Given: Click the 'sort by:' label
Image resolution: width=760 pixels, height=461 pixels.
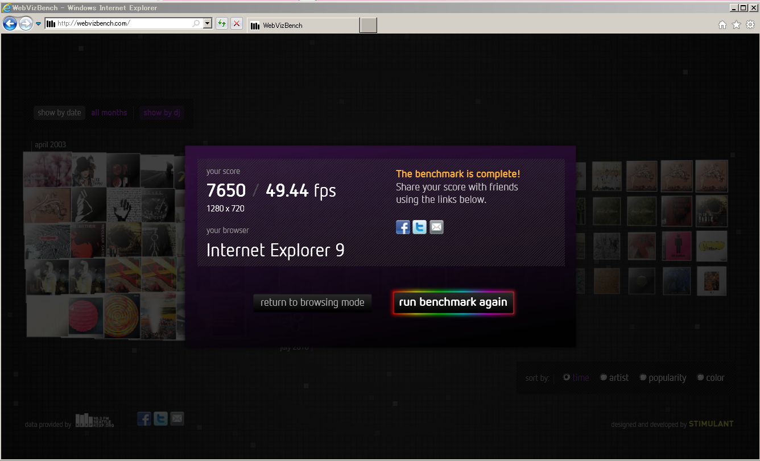Looking at the screenshot, I should pyautogui.click(x=537, y=378).
